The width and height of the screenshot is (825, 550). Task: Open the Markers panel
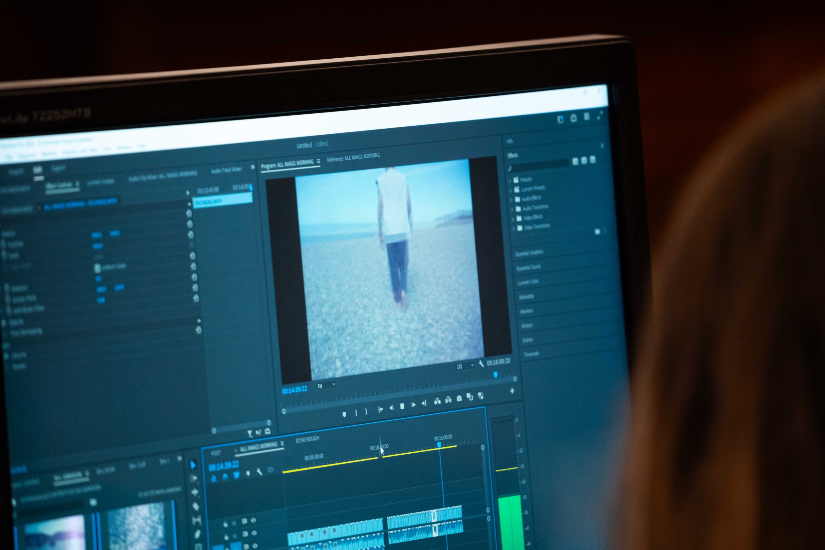point(526,311)
